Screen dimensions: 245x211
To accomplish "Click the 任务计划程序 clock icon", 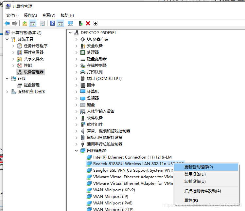I will pyautogui.click(x=20, y=46).
